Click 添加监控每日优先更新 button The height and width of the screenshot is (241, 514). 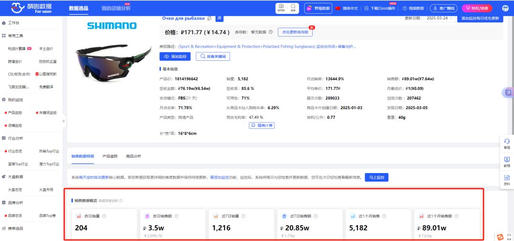click(x=480, y=19)
